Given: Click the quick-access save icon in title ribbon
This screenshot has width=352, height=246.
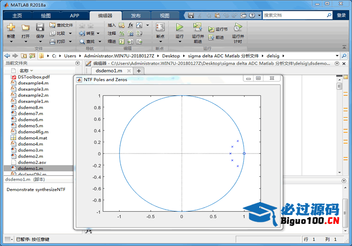Looking at the screenshot, I should 191,15.
